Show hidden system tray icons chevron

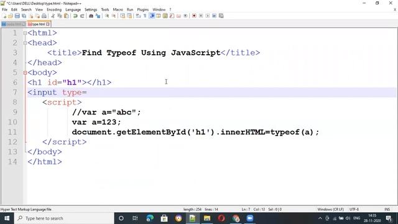tap(320, 218)
